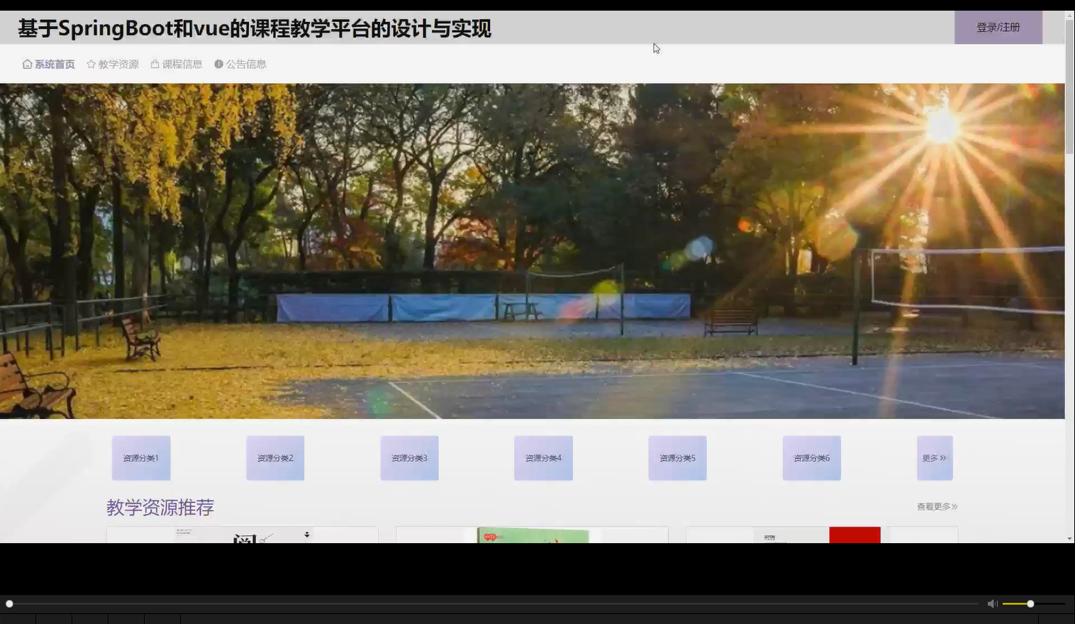
Task: Click the 登录/注册 button
Action: click(998, 27)
